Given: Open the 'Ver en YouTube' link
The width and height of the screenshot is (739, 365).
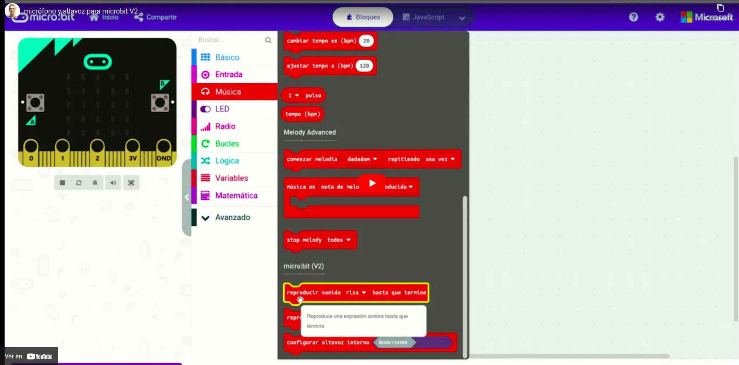Looking at the screenshot, I should point(29,356).
